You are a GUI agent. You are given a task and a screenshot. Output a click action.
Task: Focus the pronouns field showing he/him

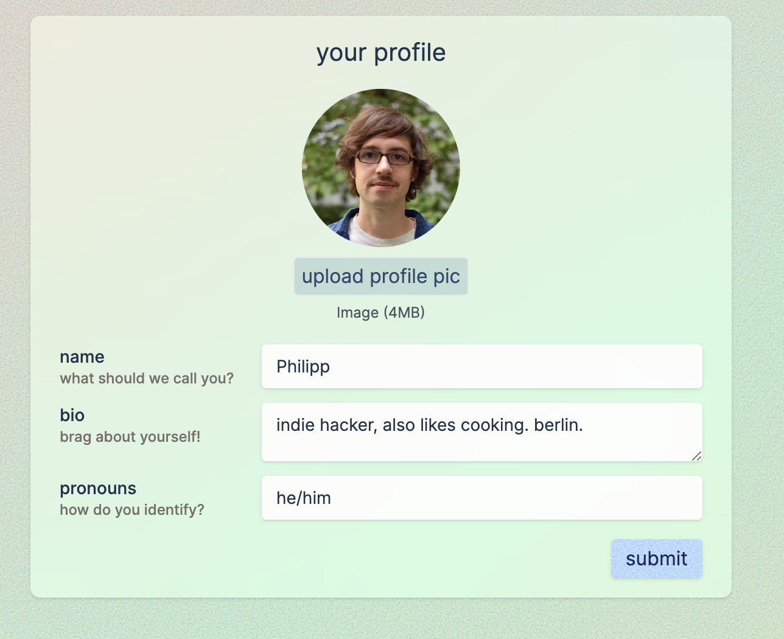tap(482, 498)
